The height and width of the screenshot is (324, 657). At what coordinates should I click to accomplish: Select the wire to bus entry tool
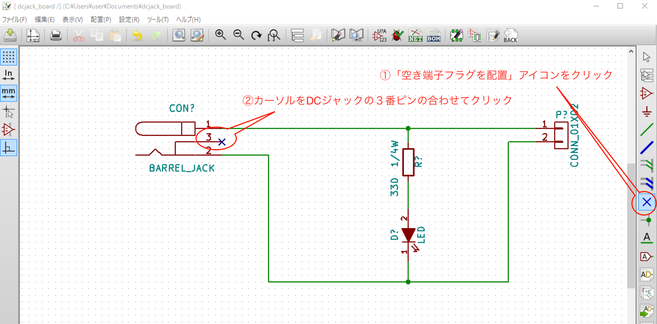pos(647,165)
